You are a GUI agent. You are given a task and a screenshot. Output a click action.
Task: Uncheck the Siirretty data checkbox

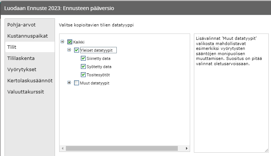(x=83, y=58)
